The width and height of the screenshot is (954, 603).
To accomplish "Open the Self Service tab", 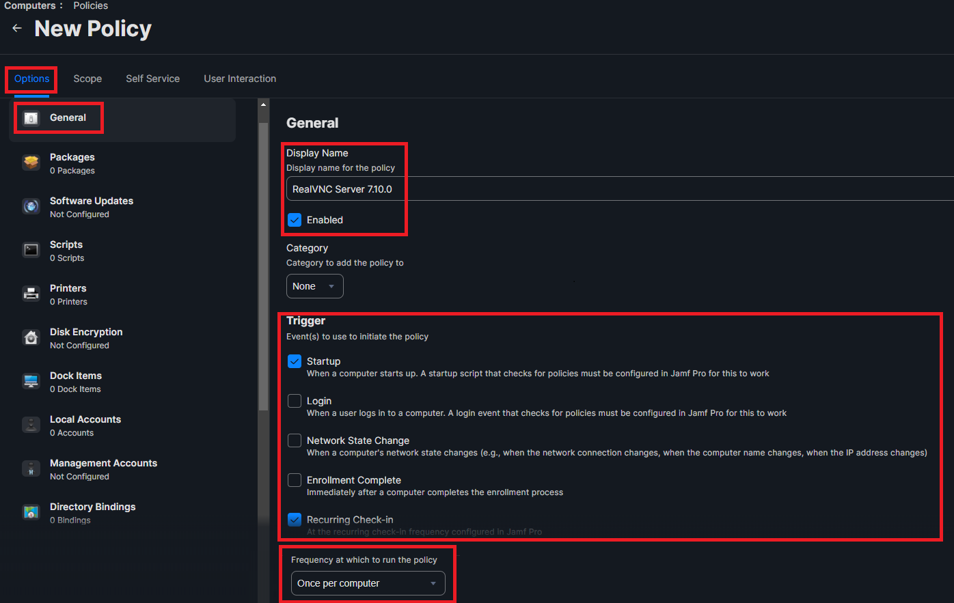I will [152, 79].
